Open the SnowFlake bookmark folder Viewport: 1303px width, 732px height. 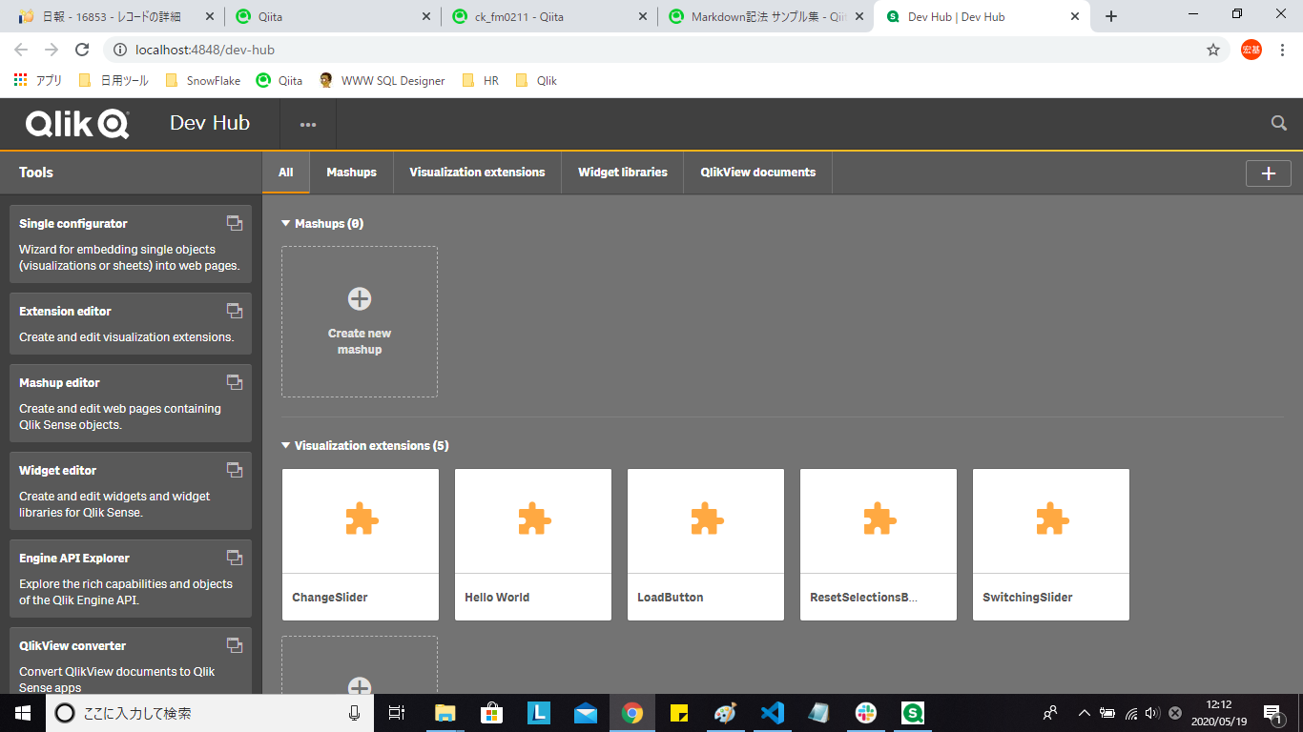coord(203,81)
